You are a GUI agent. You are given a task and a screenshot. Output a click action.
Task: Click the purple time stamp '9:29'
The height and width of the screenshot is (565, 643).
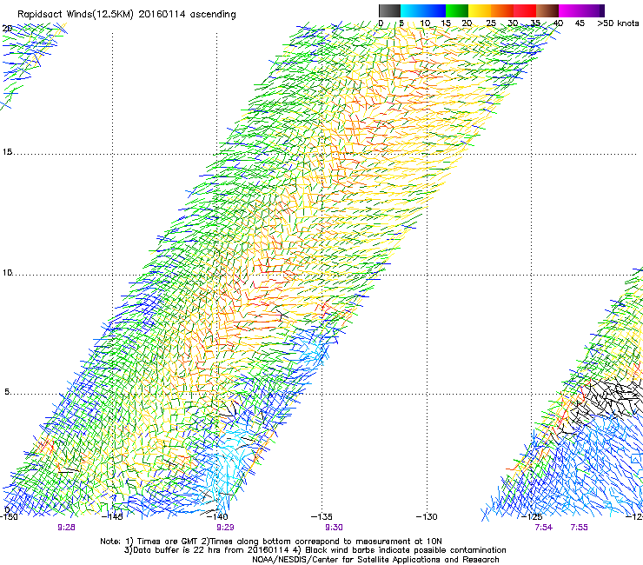(x=225, y=528)
